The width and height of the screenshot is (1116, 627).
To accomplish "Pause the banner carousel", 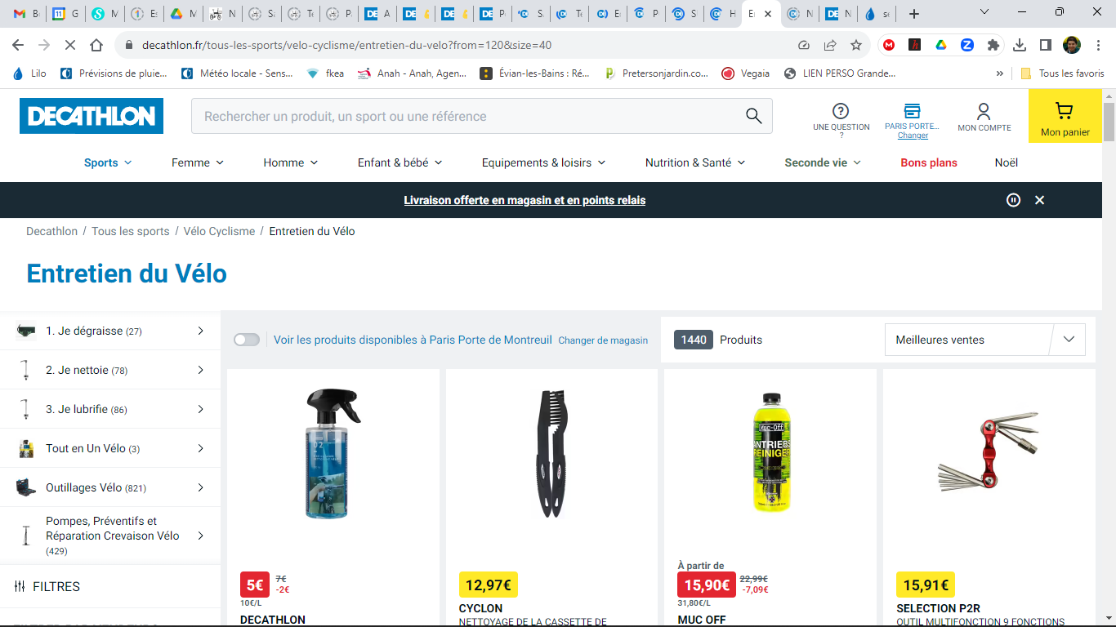I will tap(1013, 200).
